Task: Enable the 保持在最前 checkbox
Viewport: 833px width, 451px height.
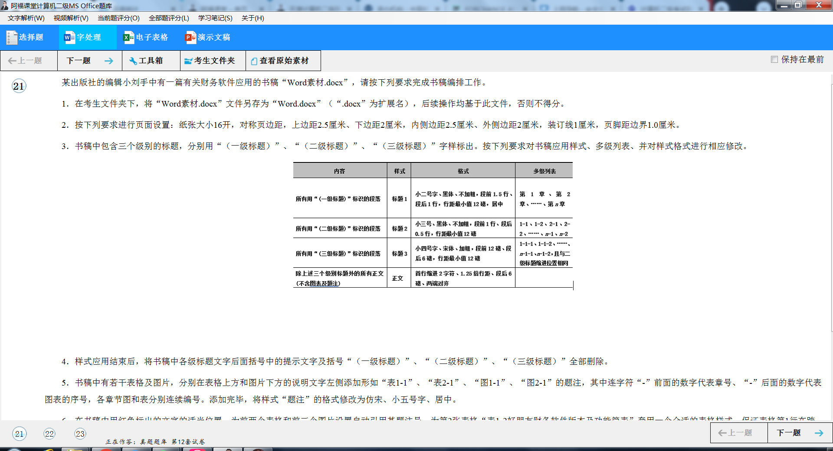Action: (774, 59)
